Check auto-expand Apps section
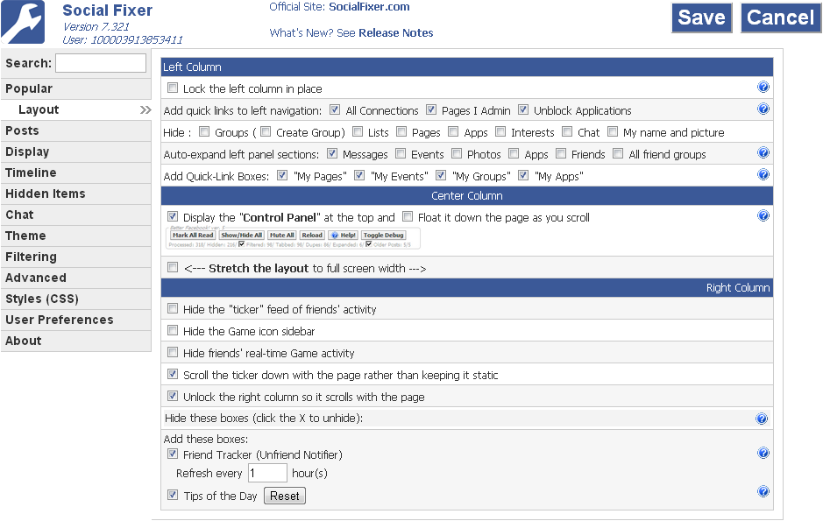 (x=514, y=153)
